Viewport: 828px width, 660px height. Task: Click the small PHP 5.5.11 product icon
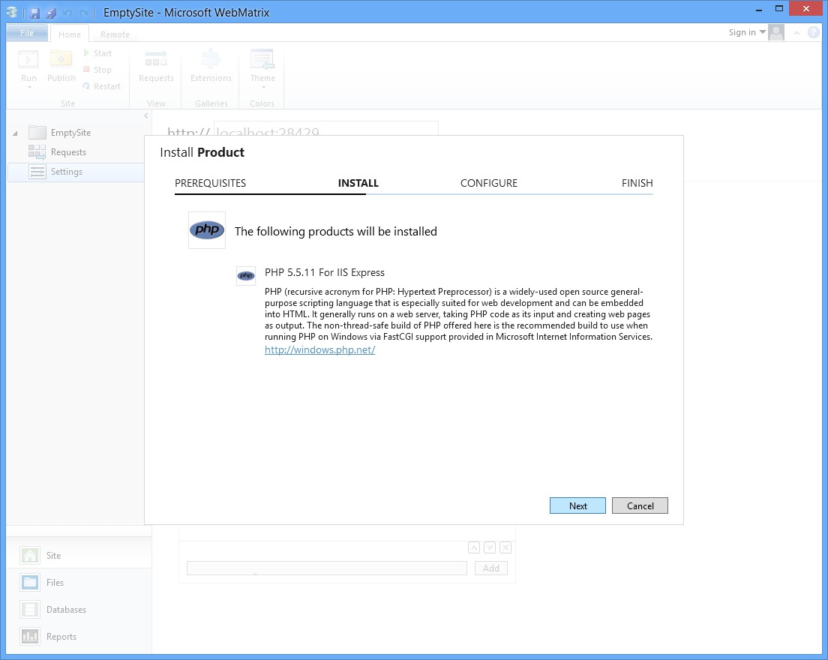point(246,275)
